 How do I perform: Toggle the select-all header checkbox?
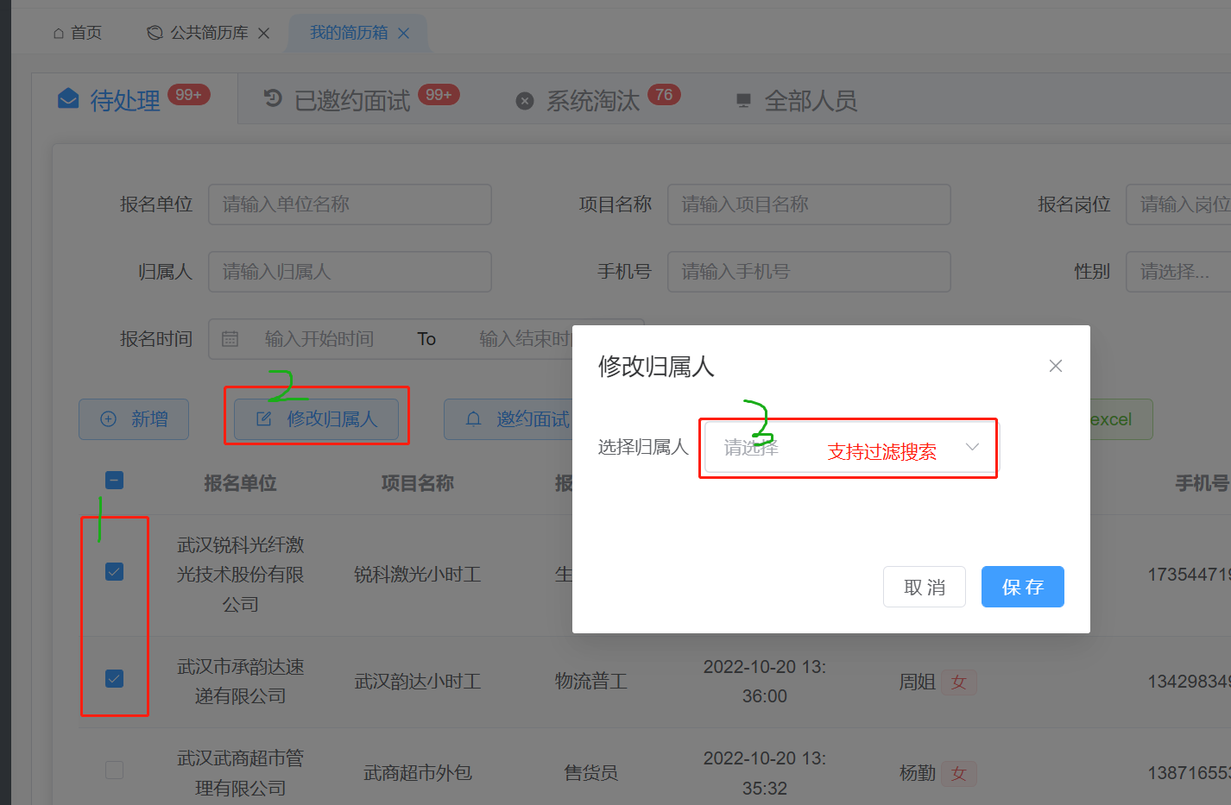pos(114,481)
